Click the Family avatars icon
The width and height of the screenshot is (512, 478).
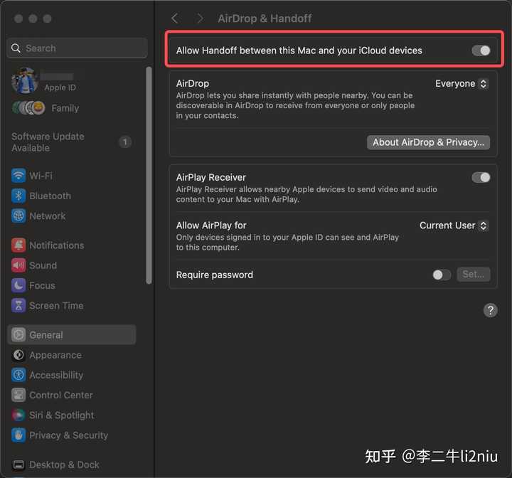pos(28,108)
